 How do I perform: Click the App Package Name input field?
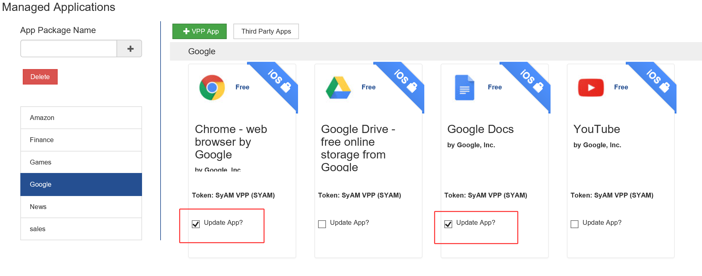pyautogui.click(x=69, y=49)
